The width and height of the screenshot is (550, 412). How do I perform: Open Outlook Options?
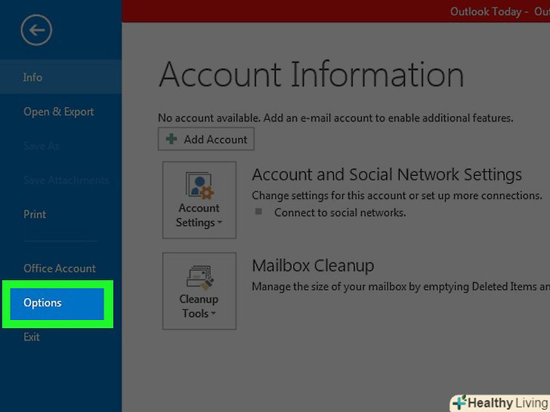[x=57, y=304]
